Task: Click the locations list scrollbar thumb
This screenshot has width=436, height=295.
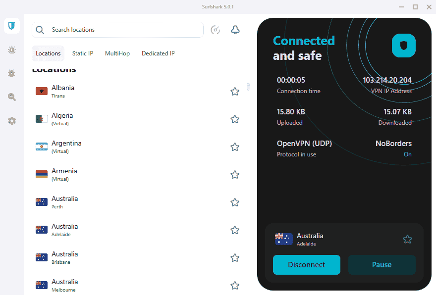Action: tap(248, 87)
